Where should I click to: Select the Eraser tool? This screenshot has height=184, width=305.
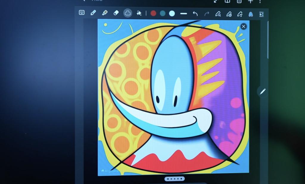(116, 13)
